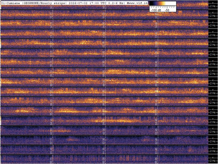Click the 11:30 time marker
This screenshot has width=218, height=164.
click(104, 54)
